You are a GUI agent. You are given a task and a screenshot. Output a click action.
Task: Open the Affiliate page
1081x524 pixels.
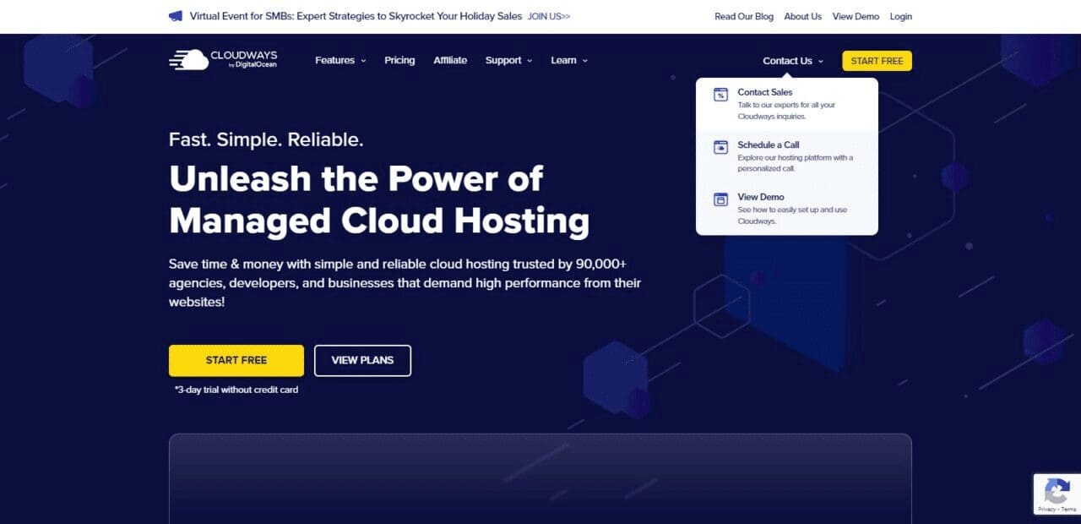(450, 60)
